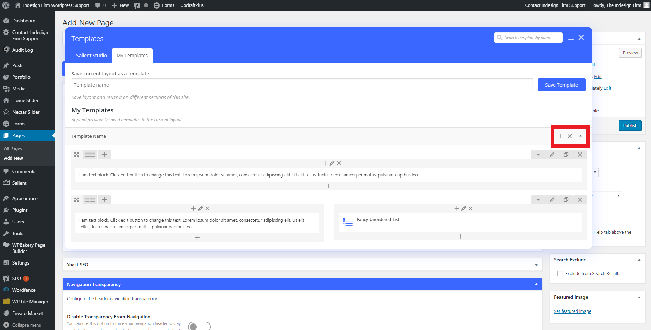The width and height of the screenshot is (651, 330).
Task: Edit first row with pencil icon
Action: [x=552, y=155]
